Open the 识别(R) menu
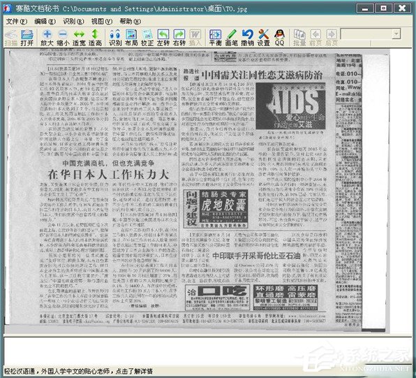Image resolution: width=416 pixels, height=378 pixels. (73, 21)
